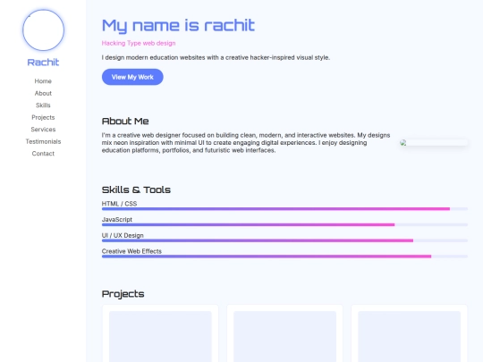Click the My name is rachit heading

(178, 25)
